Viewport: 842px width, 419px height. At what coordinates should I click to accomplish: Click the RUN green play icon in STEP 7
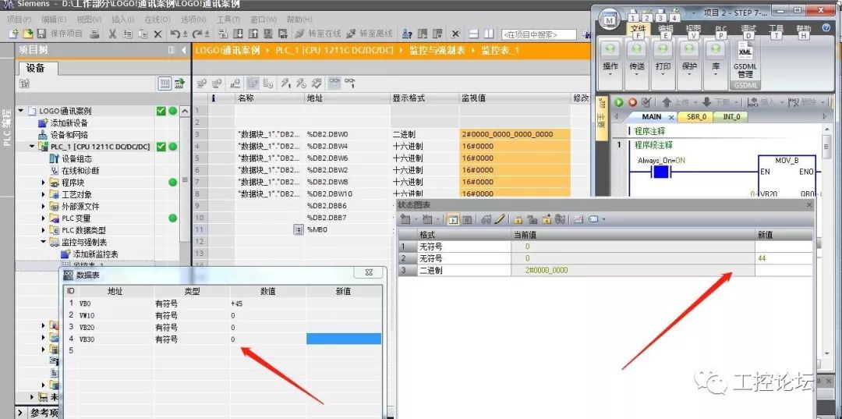pyautogui.click(x=618, y=102)
